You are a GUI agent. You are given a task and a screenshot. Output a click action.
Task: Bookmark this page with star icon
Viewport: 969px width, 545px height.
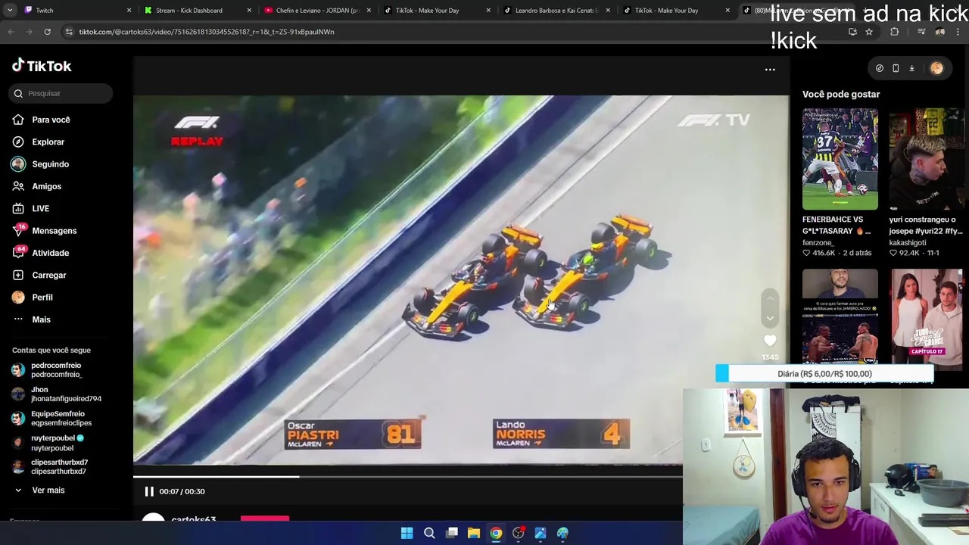coord(869,32)
